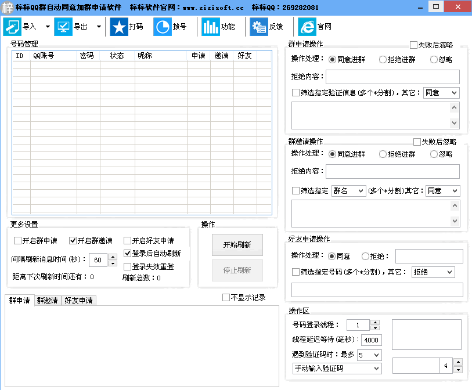Click the 导入 import toolbar icon

[x=12, y=27]
